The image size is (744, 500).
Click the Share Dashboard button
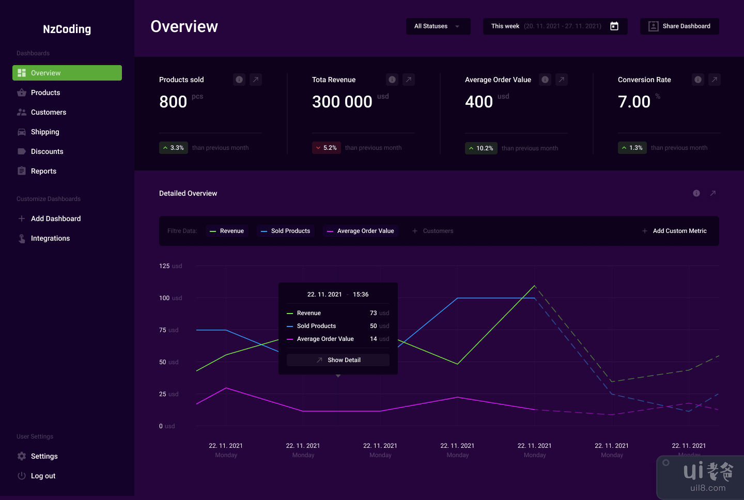tap(679, 26)
